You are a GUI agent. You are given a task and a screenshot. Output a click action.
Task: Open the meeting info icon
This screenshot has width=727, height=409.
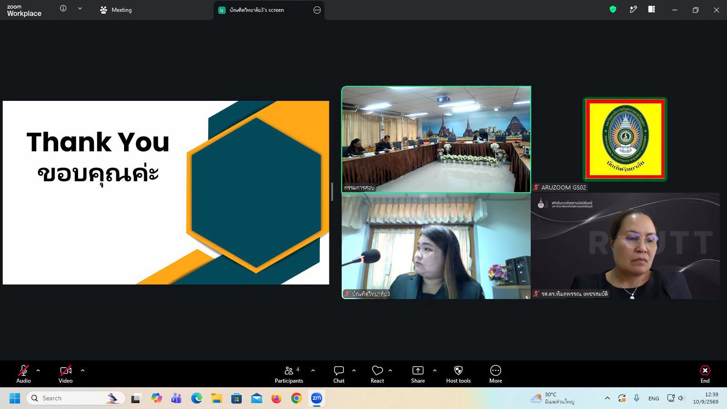click(x=63, y=8)
